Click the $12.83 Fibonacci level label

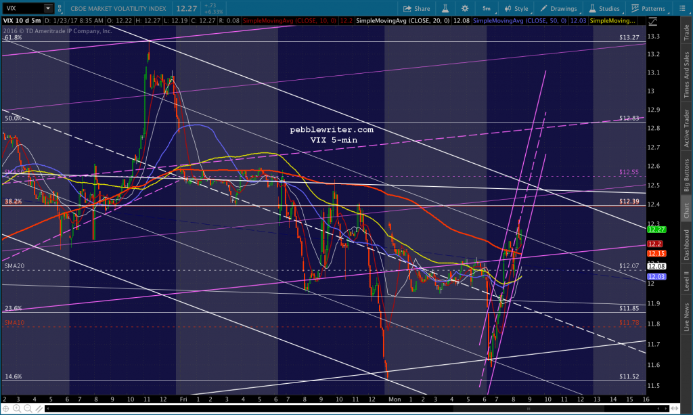coord(629,118)
